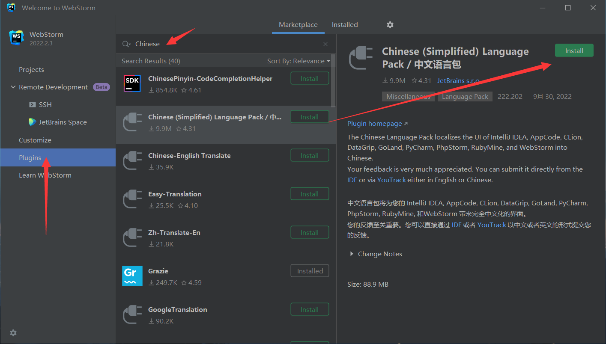Click the Grazie plugin icon
The image size is (606, 344).
(x=132, y=276)
